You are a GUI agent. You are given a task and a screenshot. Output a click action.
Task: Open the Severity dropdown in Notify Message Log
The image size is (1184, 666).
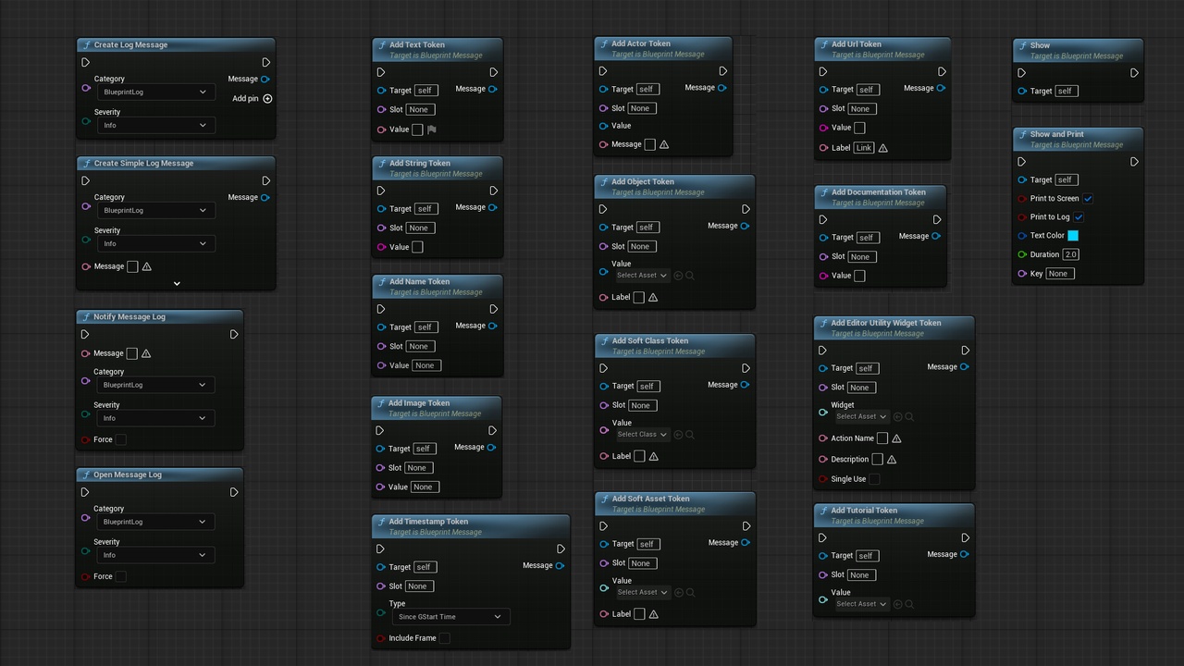(x=155, y=418)
